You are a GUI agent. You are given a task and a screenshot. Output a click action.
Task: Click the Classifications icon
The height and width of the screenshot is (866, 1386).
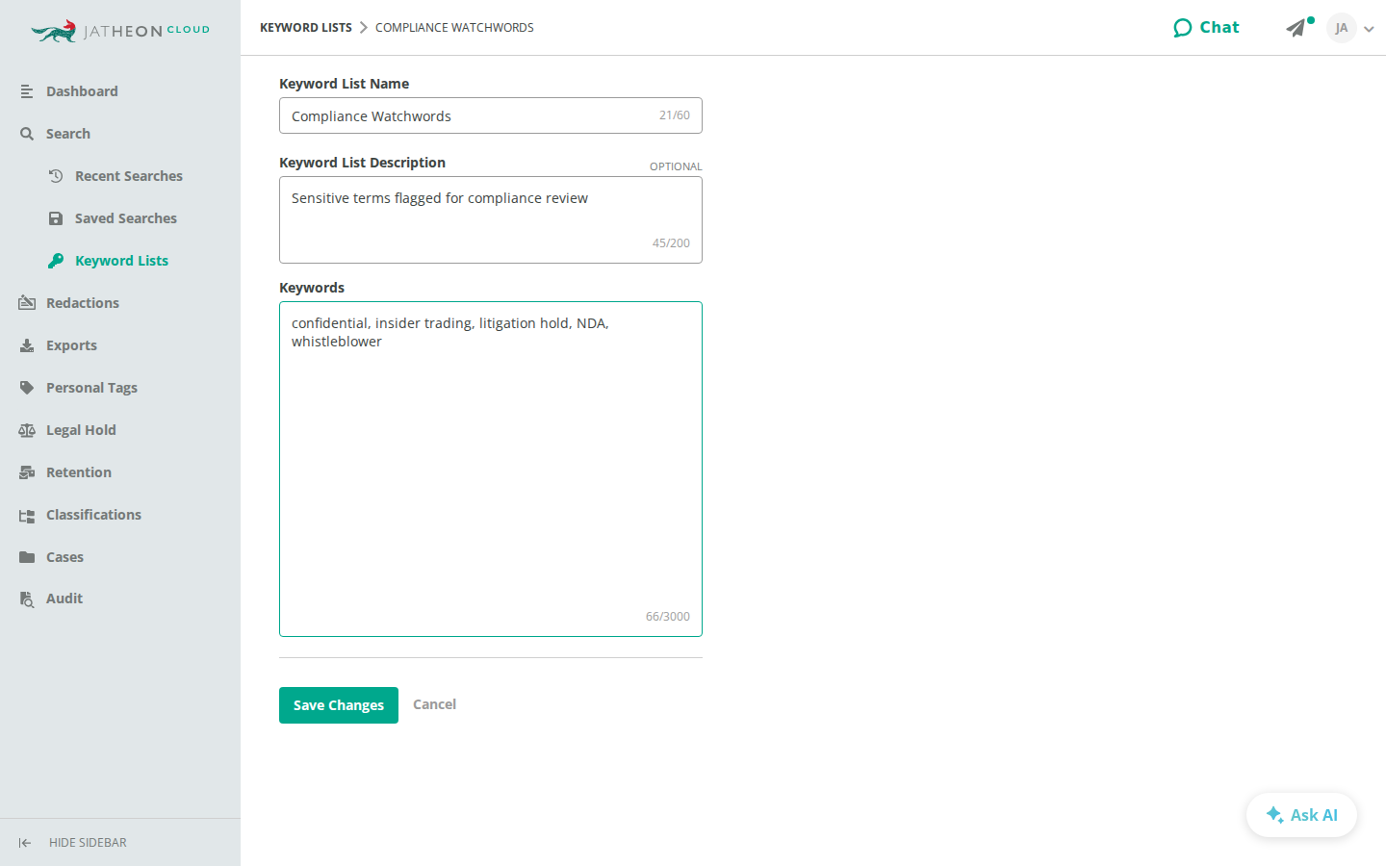[x=27, y=515]
